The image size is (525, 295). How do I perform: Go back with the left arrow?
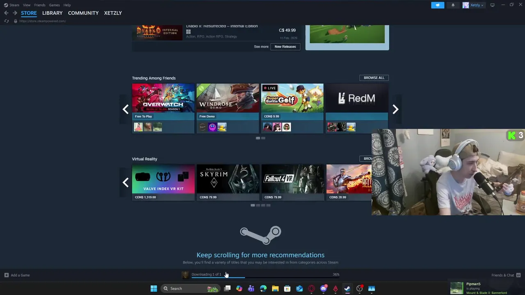[x=6, y=13]
